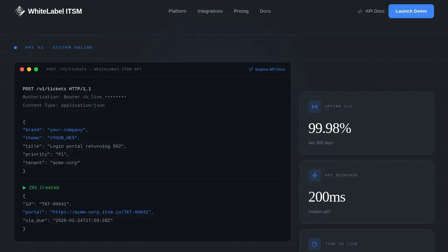Viewport: 448px width, 252px height.
Task: Click the yellow dot in terminal window
Action: 29,69
